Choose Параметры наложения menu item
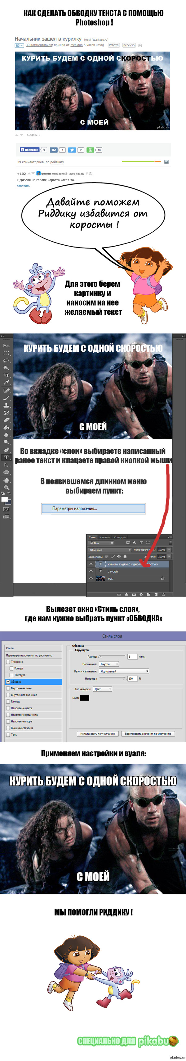The width and height of the screenshot is (186, 1061). tap(94, 508)
